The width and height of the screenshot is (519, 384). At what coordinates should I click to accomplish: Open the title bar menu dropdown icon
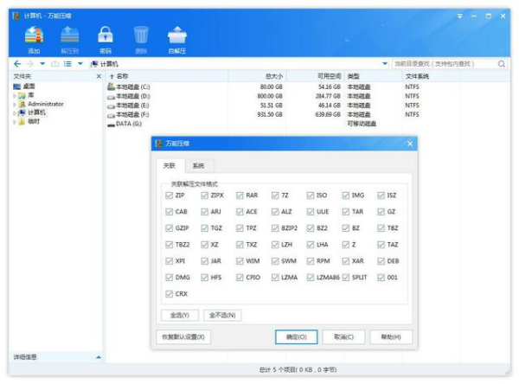point(460,16)
